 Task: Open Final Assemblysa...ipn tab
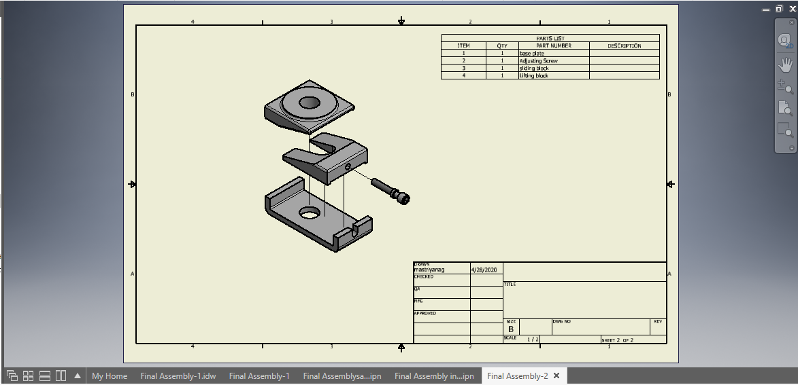[x=342, y=376]
